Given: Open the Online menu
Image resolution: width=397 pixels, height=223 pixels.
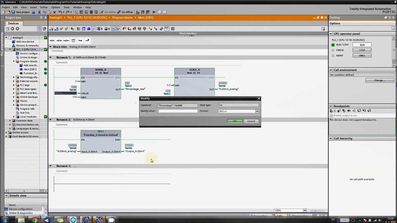Looking at the screenshot, I should coord(44,7).
